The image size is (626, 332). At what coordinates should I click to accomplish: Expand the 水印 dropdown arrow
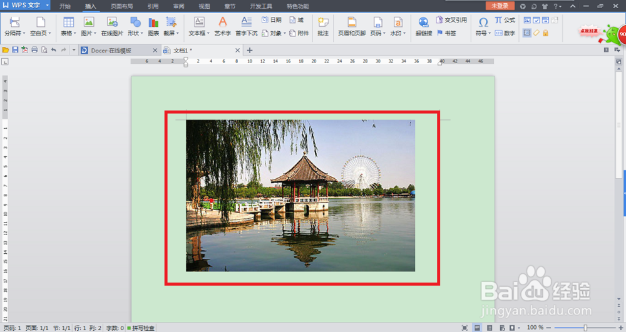(404, 34)
